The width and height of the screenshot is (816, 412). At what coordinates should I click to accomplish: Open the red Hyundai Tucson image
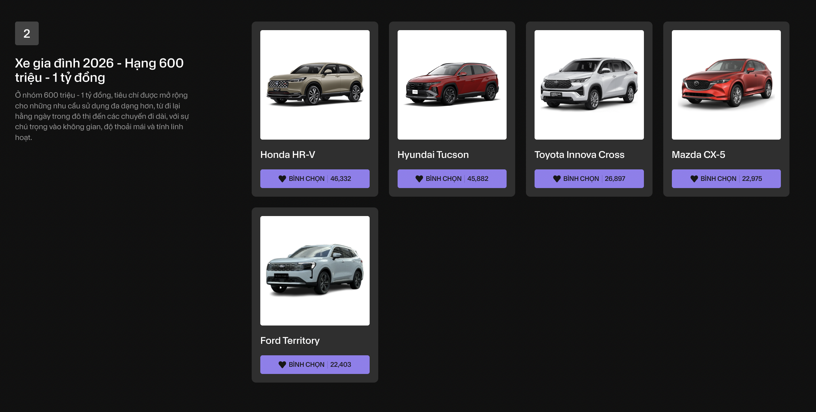452,85
